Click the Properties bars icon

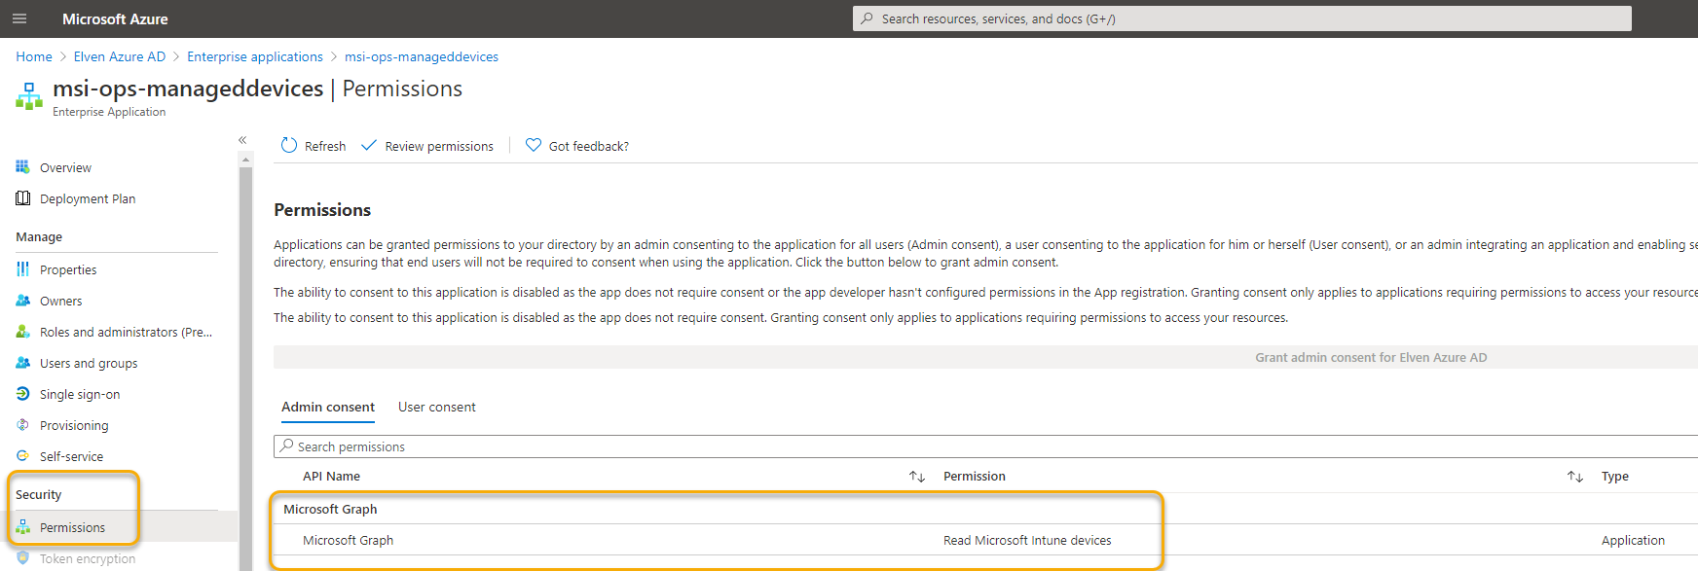click(x=22, y=268)
